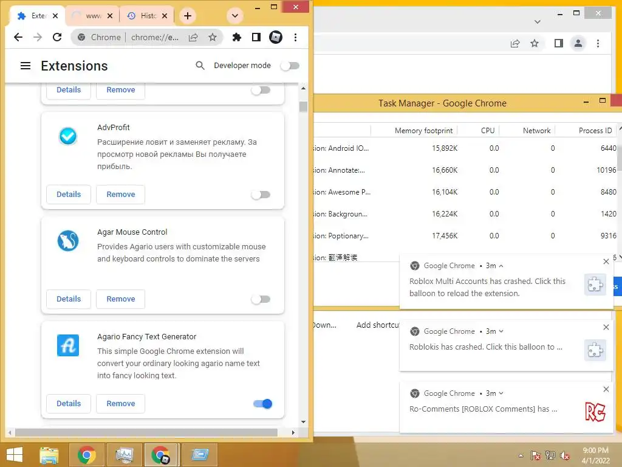
Task: Open three-dot menu in background Chrome window
Action: pyautogui.click(x=598, y=43)
